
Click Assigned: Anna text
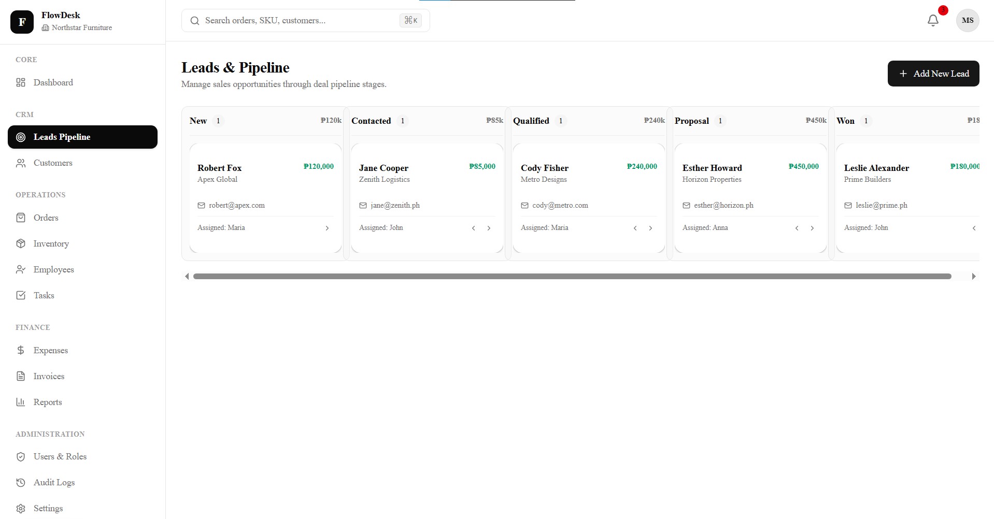click(705, 228)
